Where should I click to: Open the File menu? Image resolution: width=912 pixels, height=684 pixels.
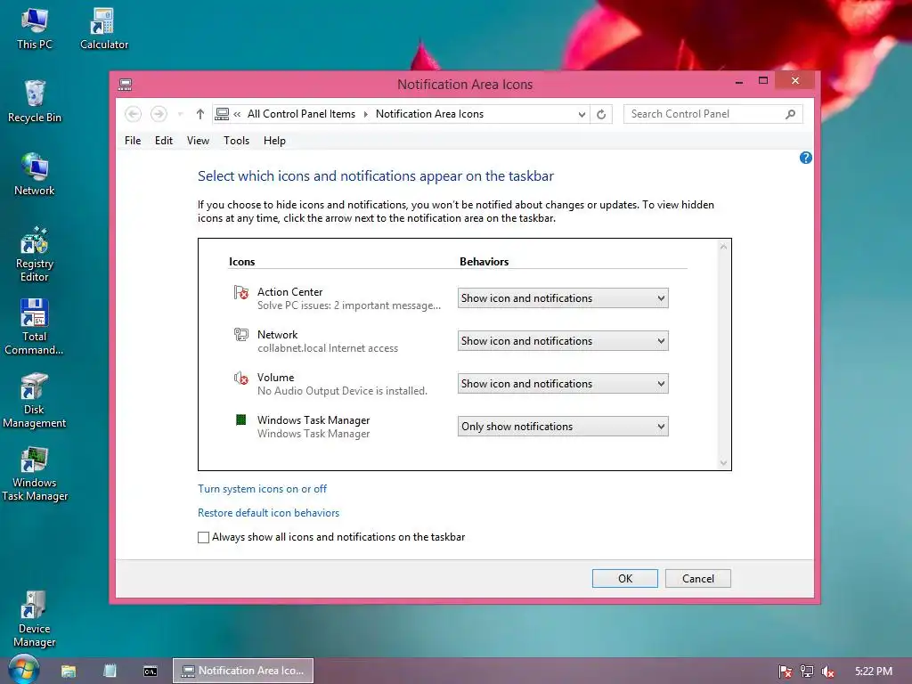[133, 141]
